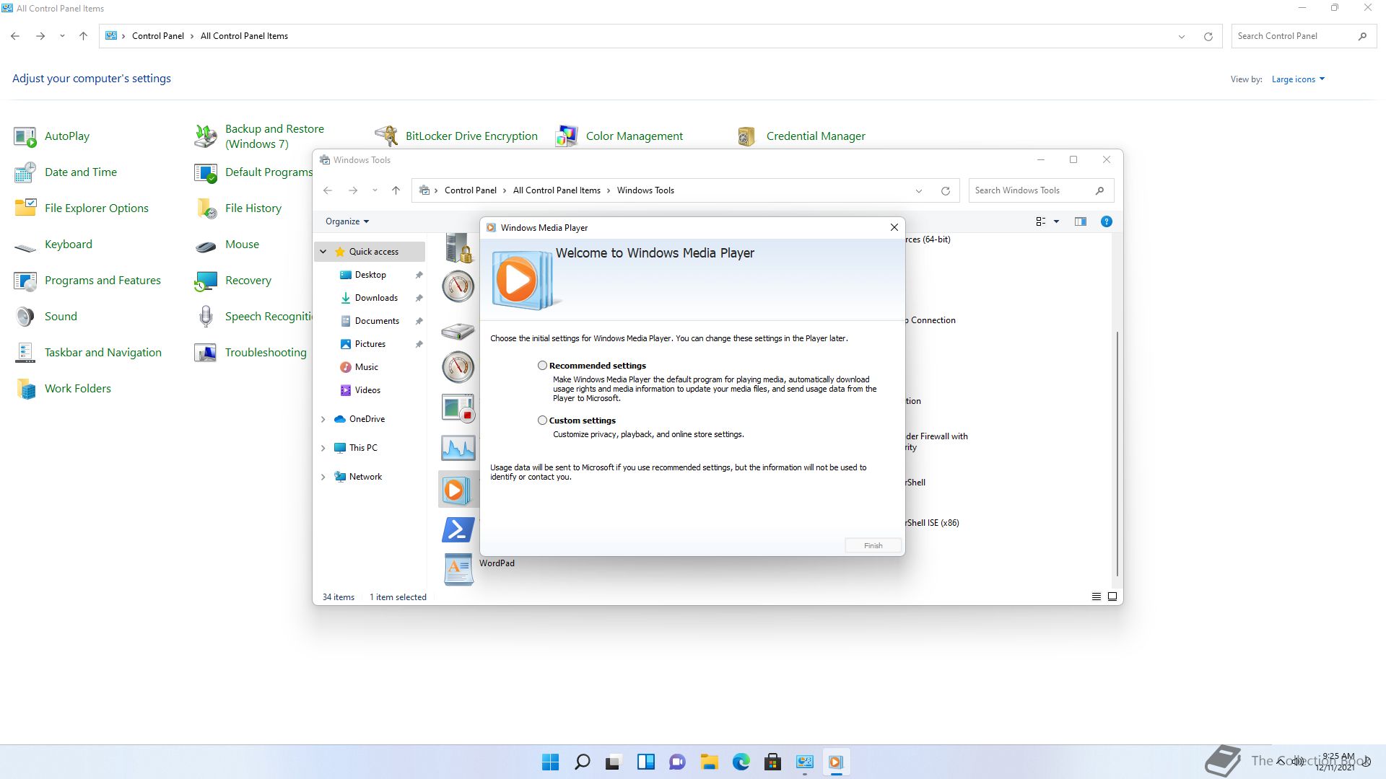Click All Control Panel Items in Windows Tools breadcrumb
This screenshot has height=779, width=1386.
pyautogui.click(x=557, y=190)
